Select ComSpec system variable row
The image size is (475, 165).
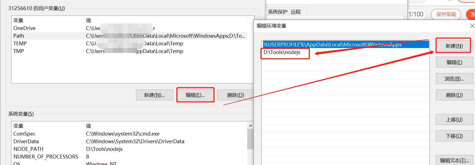[130, 134]
